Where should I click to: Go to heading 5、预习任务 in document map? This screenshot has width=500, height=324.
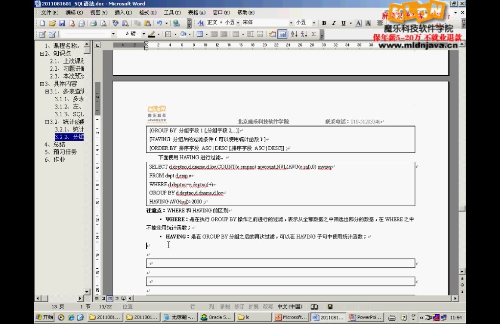pos(61,152)
